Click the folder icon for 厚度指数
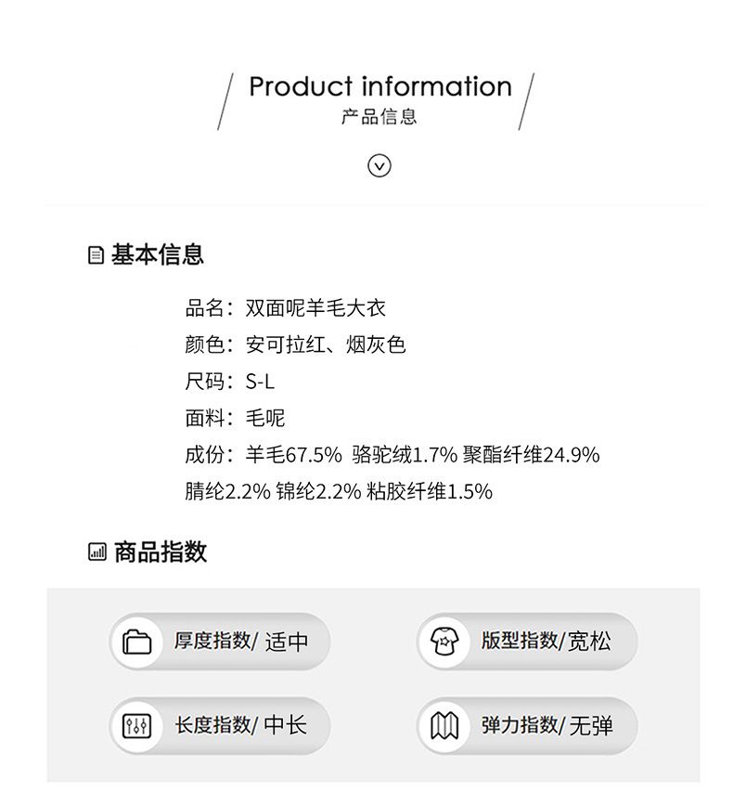Viewport: 733px width, 792px height. [x=136, y=642]
